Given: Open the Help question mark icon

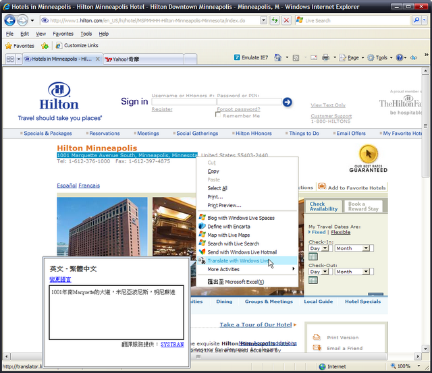Looking at the screenshot, I should [x=399, y=57].
